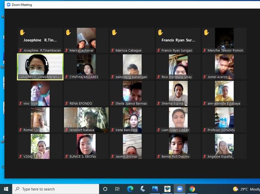Image resolution: width=260 pixels, height=194 pixels.
Task: Click the video tile of renebert babasa
Action: [86, 120]
